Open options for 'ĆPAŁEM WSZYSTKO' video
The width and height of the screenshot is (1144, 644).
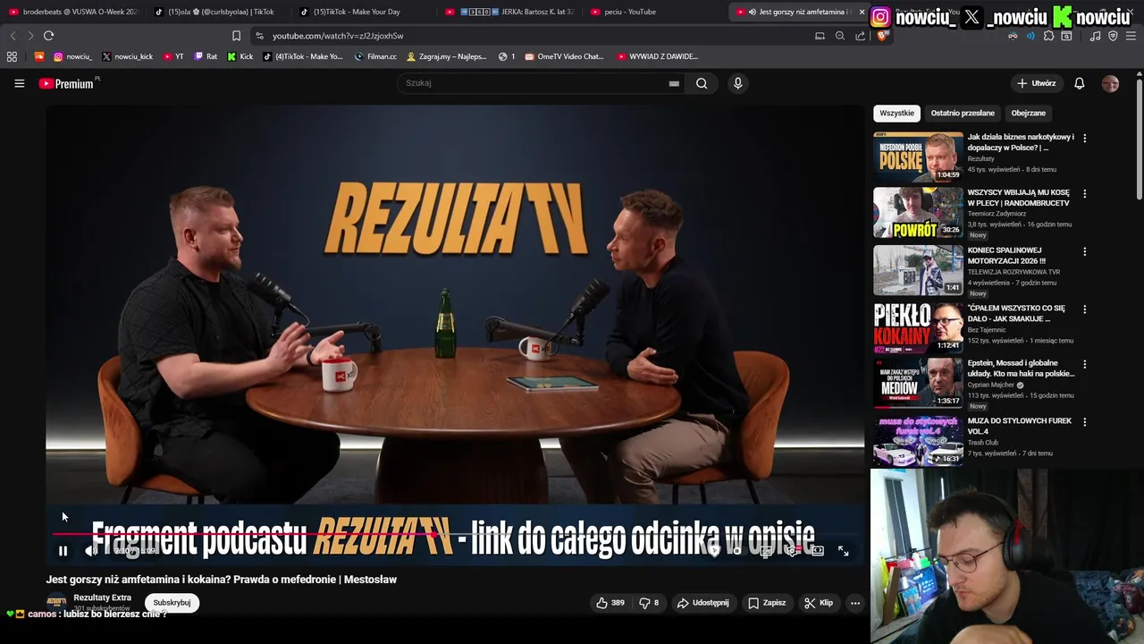pos(1084,309)
